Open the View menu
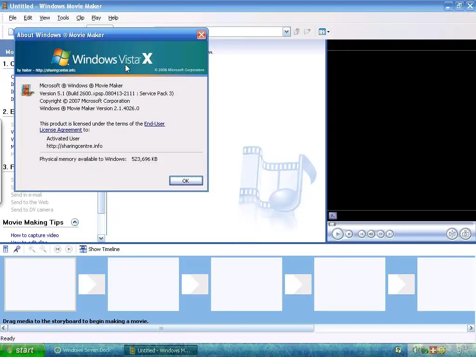 45,18
